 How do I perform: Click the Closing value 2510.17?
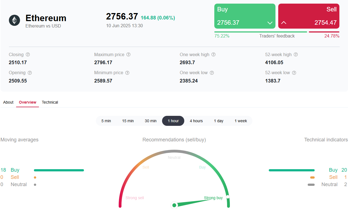tap(18, 62)
